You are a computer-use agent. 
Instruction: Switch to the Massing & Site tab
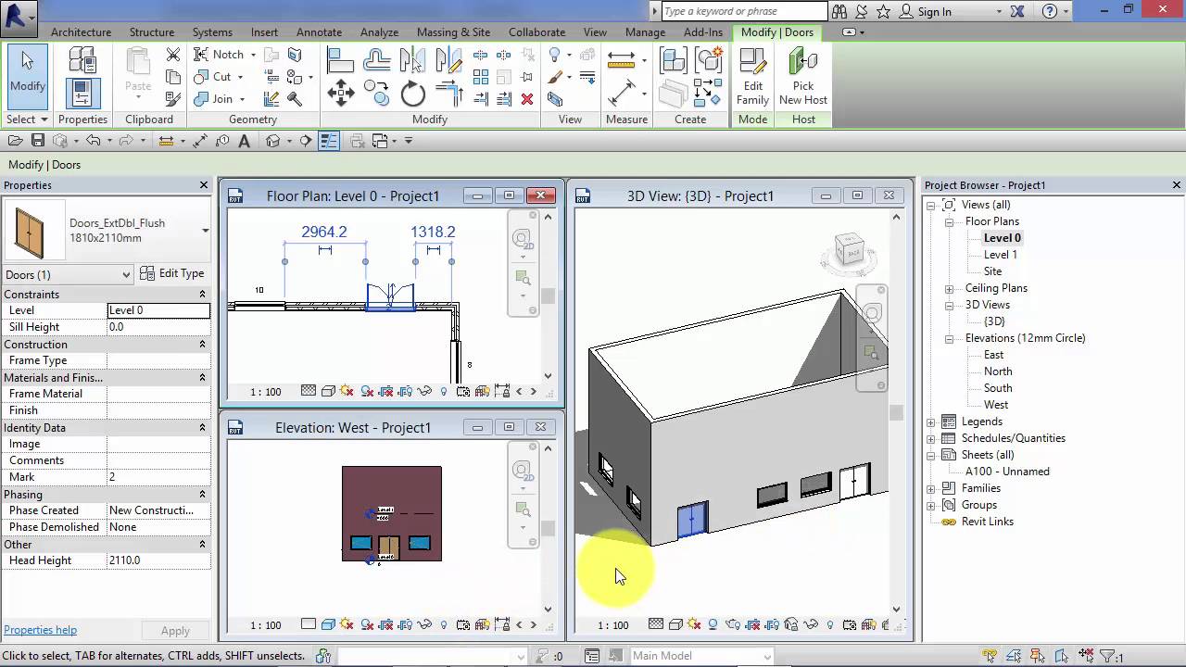point(453,32)
